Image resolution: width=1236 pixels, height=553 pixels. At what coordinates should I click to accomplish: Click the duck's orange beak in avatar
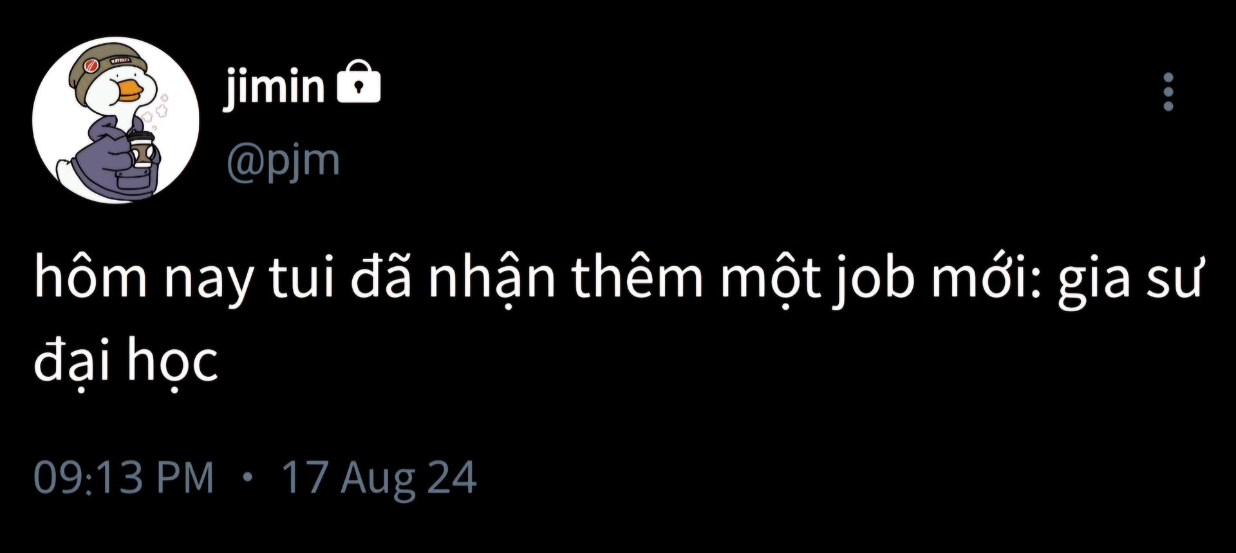[x=129, y=91]
